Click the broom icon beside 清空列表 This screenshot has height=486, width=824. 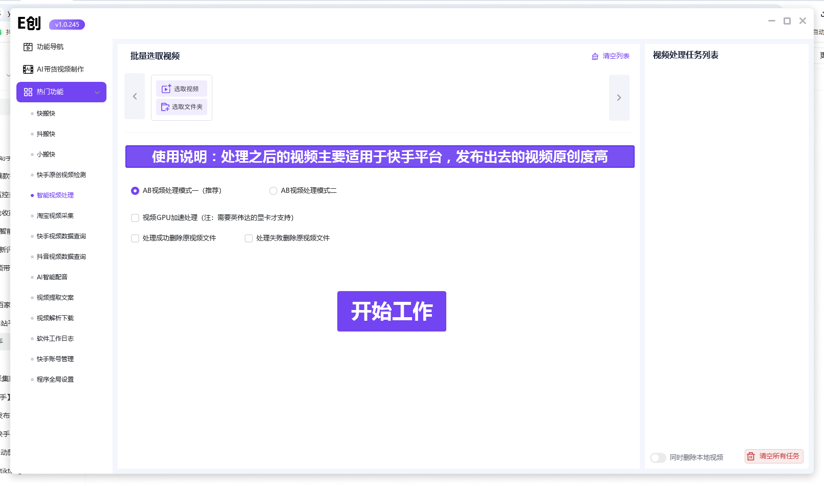(595, 56)
